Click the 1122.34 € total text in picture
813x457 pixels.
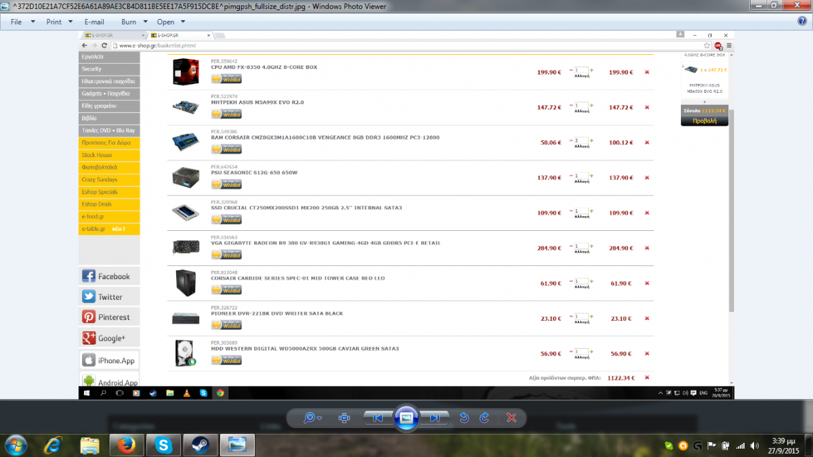(x=621, y=378)
